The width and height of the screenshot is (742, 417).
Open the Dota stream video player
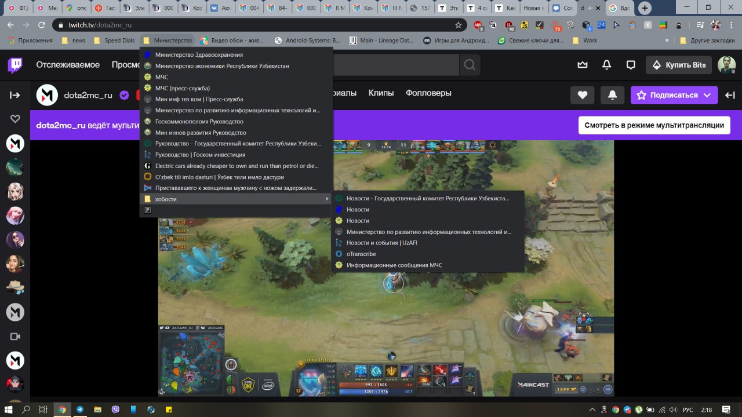tap(385, 268)
